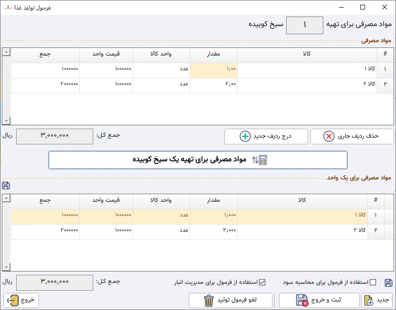Enable استفاده از فرمول برای محاسبه سود checkbox

[x=373, y=282]
